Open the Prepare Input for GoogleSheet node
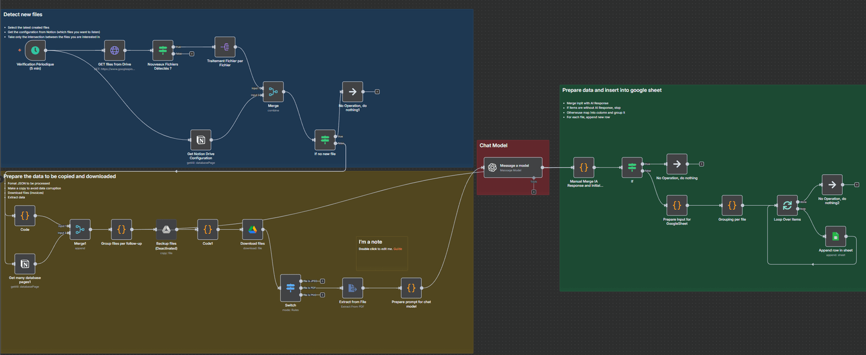 coord(677,205)
